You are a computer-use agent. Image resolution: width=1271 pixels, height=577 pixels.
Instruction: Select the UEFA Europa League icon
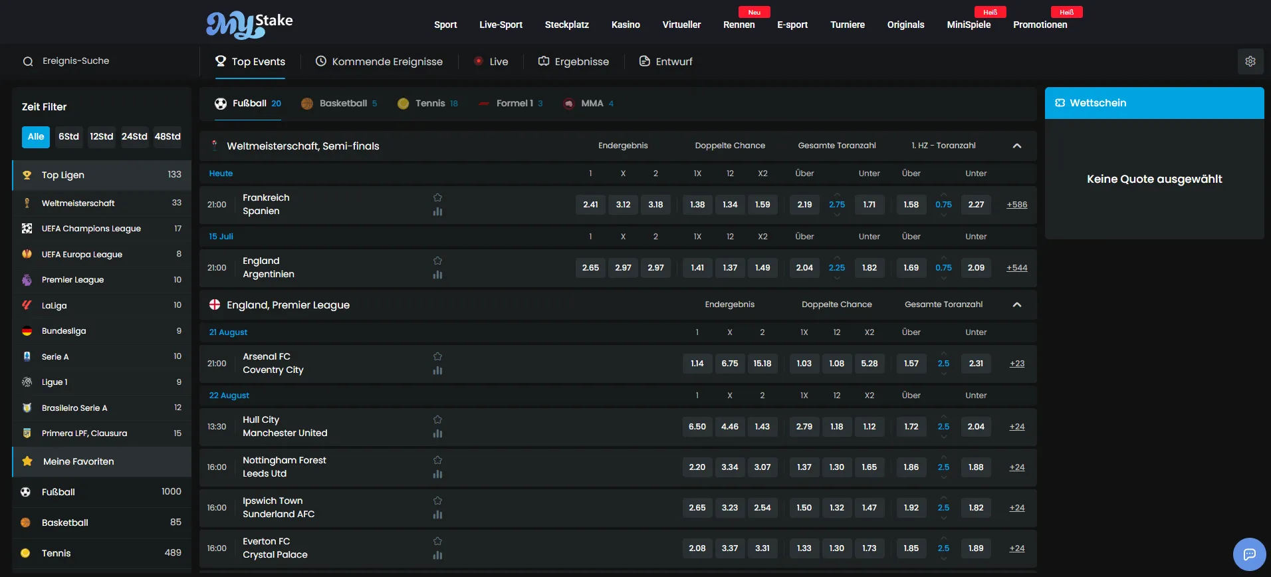[27, 254]
